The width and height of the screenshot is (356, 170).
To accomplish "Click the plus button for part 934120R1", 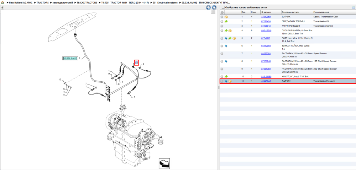I will click(x=222, y=46).
